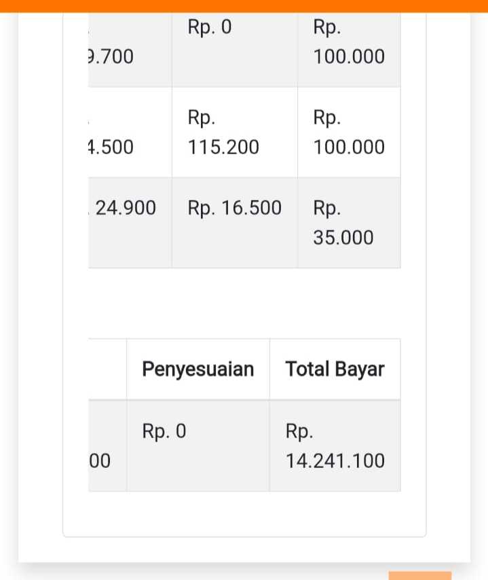Click the blank gap between the two tables
Screen dimensions: 488x580
click(x=244, y=303)
